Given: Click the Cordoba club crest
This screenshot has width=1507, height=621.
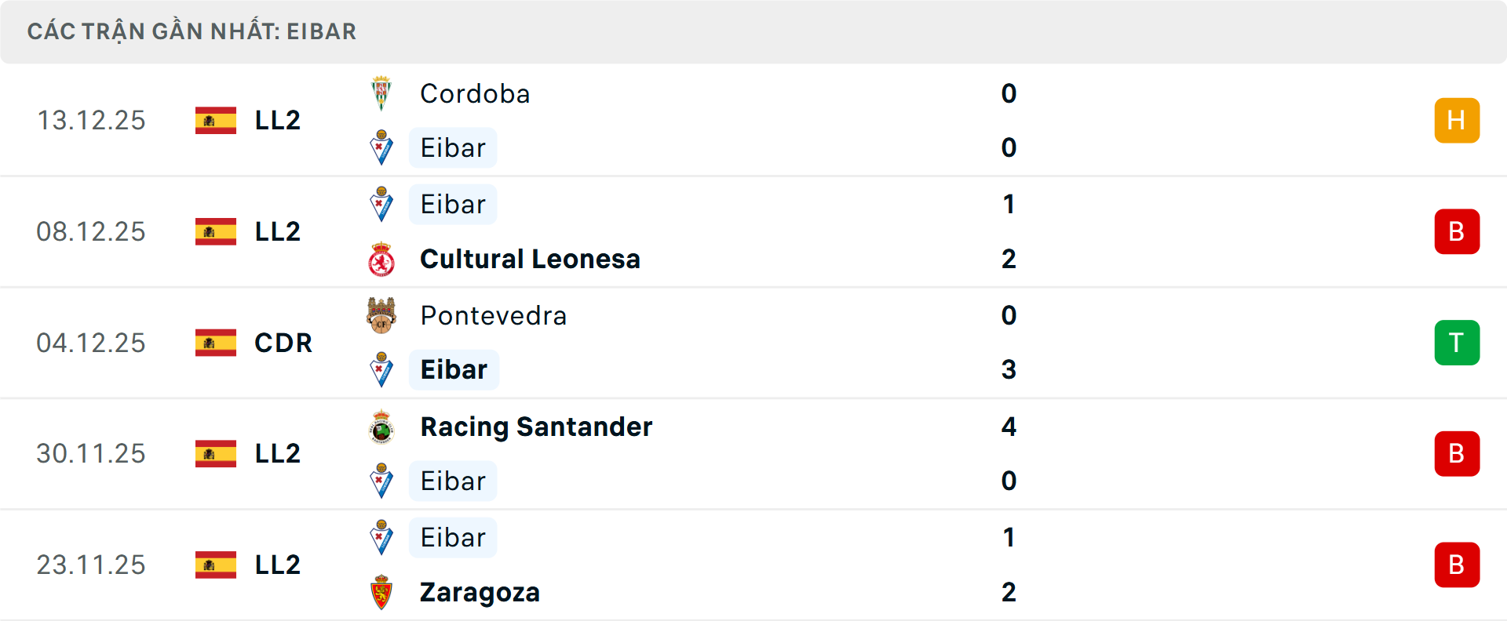Looking at the screenshot, I should (x=381, y=93).
